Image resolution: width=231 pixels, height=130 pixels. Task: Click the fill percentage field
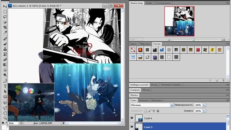(198, 111)
